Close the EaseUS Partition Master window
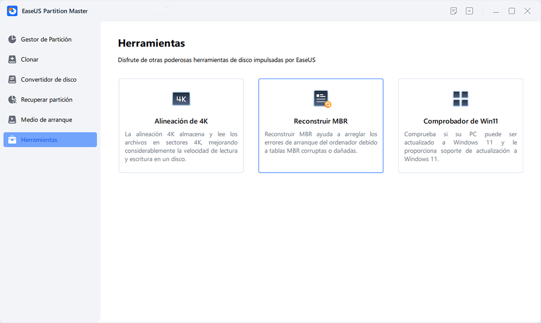 (527, 11)
